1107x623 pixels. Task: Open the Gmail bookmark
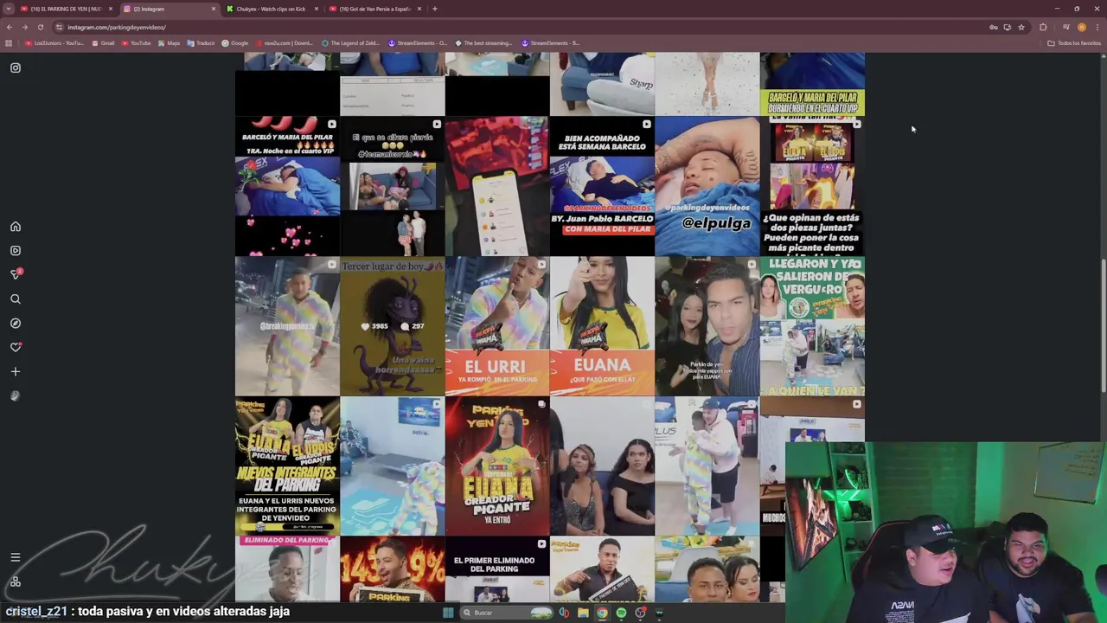click(103, 43)
